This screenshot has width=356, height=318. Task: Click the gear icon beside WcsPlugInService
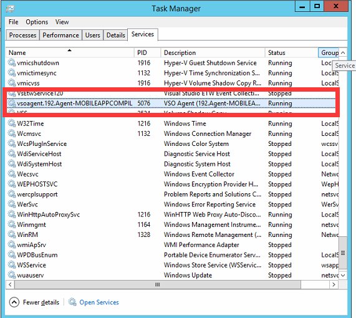12,143
